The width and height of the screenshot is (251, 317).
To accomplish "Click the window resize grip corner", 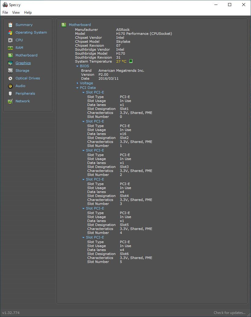I will tap(249, 315).
